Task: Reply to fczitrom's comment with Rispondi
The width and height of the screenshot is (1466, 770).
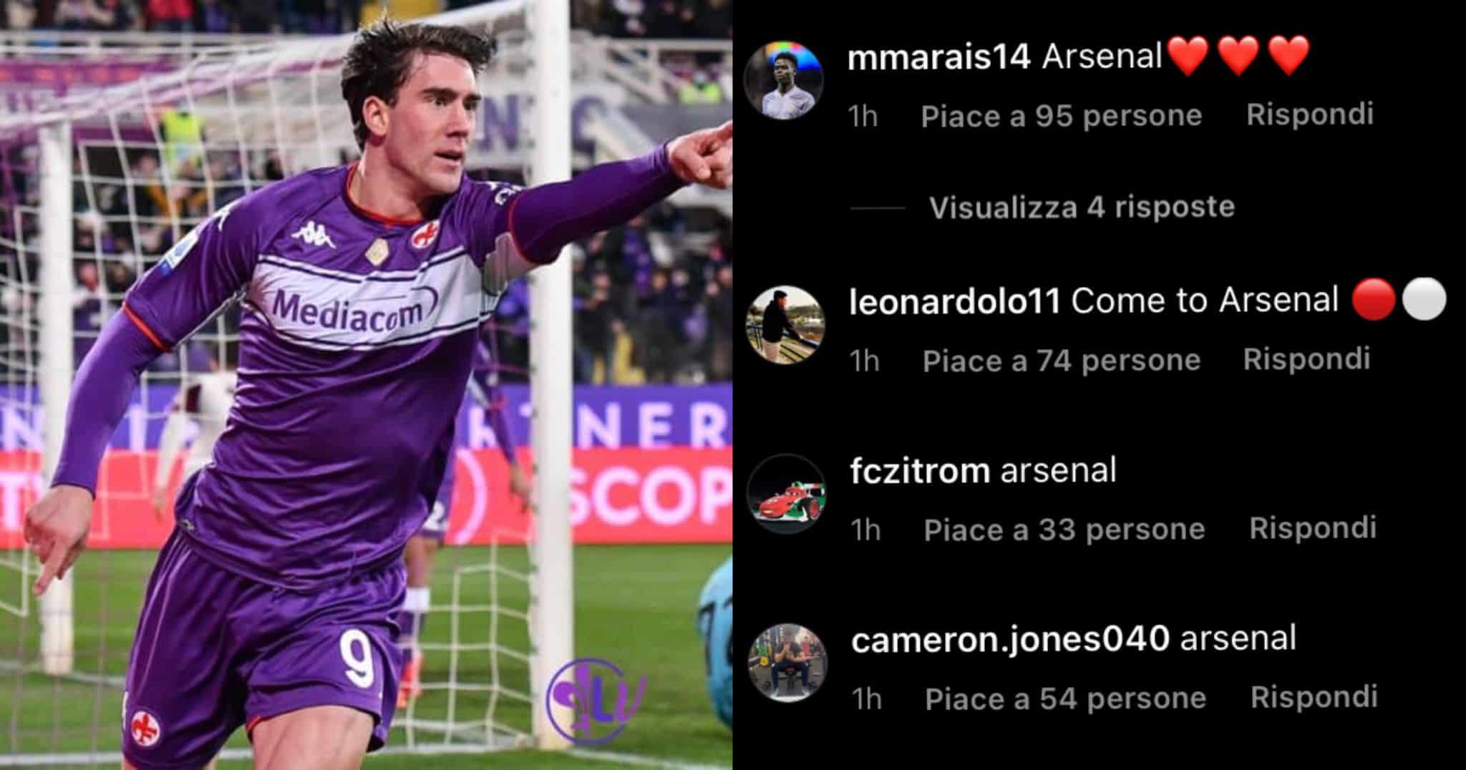Action: click(1313, 528)
